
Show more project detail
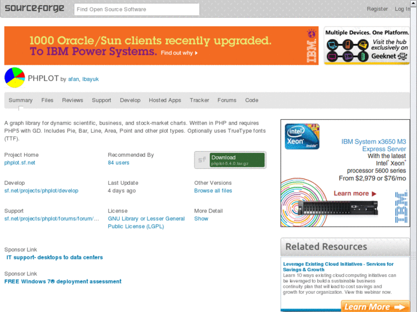pos(201,219)
